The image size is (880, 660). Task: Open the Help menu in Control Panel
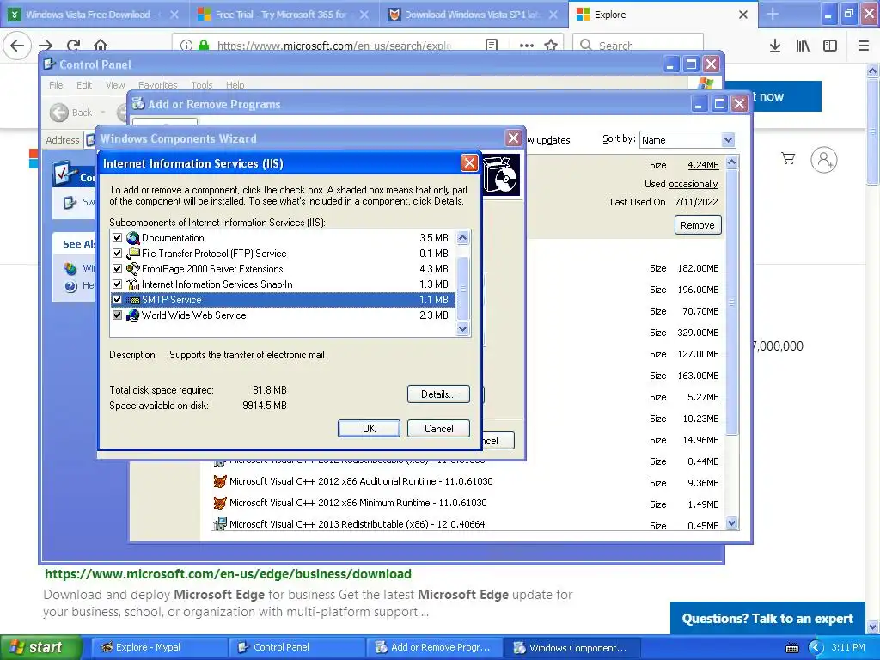(x=235, y=85)
